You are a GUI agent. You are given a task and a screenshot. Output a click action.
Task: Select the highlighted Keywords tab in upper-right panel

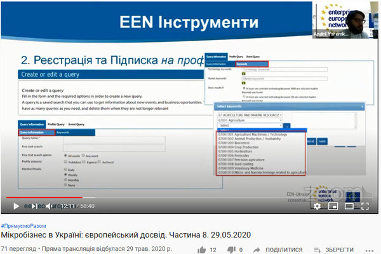252,64
